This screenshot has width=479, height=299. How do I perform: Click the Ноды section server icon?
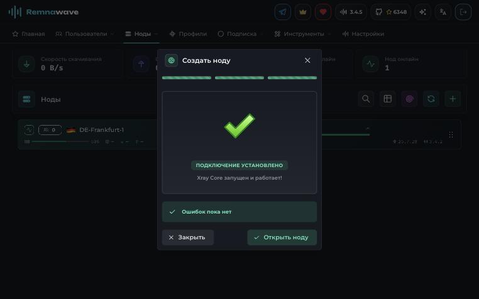(x=26, y=99)
